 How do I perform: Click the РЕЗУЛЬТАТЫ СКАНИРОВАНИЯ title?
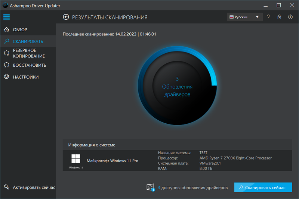pos(110,17)
